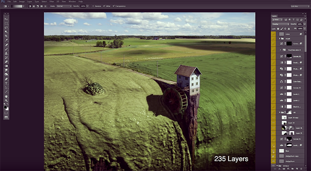
Task: Pick the Type tool
Action: (6, 83)
